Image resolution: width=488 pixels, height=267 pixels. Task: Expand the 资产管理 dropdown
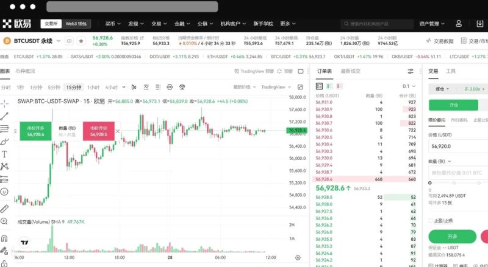[432, 24]
